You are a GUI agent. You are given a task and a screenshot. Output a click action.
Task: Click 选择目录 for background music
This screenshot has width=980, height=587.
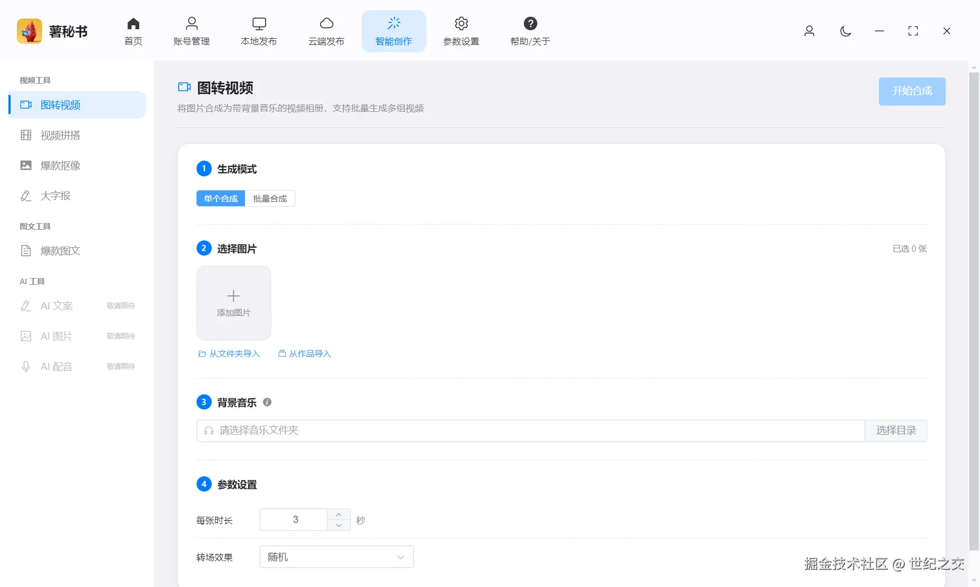(x=895, y=430)
